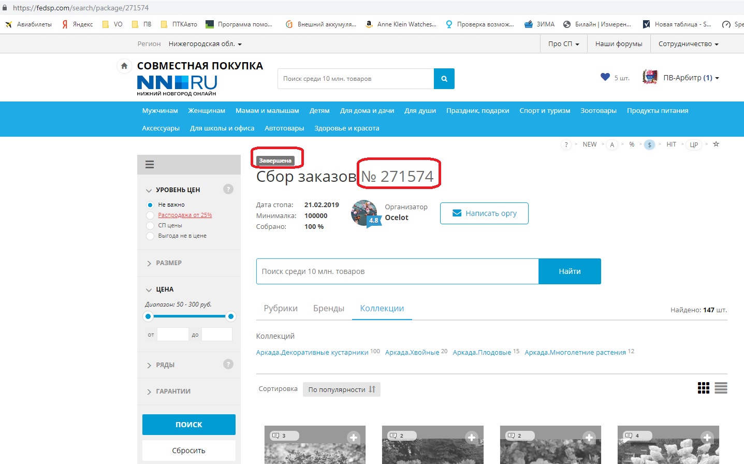Expand the Размер filter section

point(168,263)
